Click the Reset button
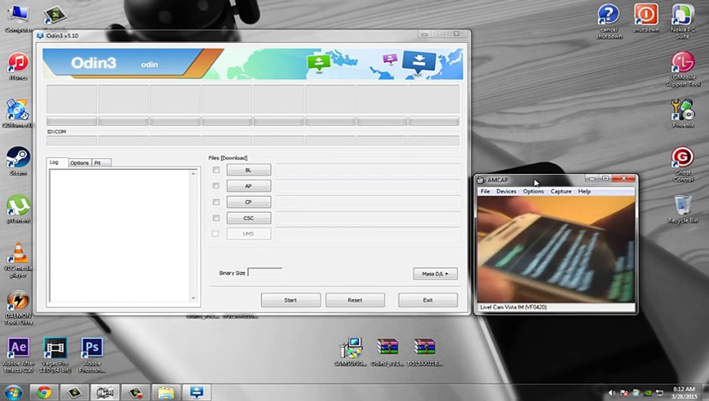Viewport: 709px width, 401px height. [x=354, y=300]
